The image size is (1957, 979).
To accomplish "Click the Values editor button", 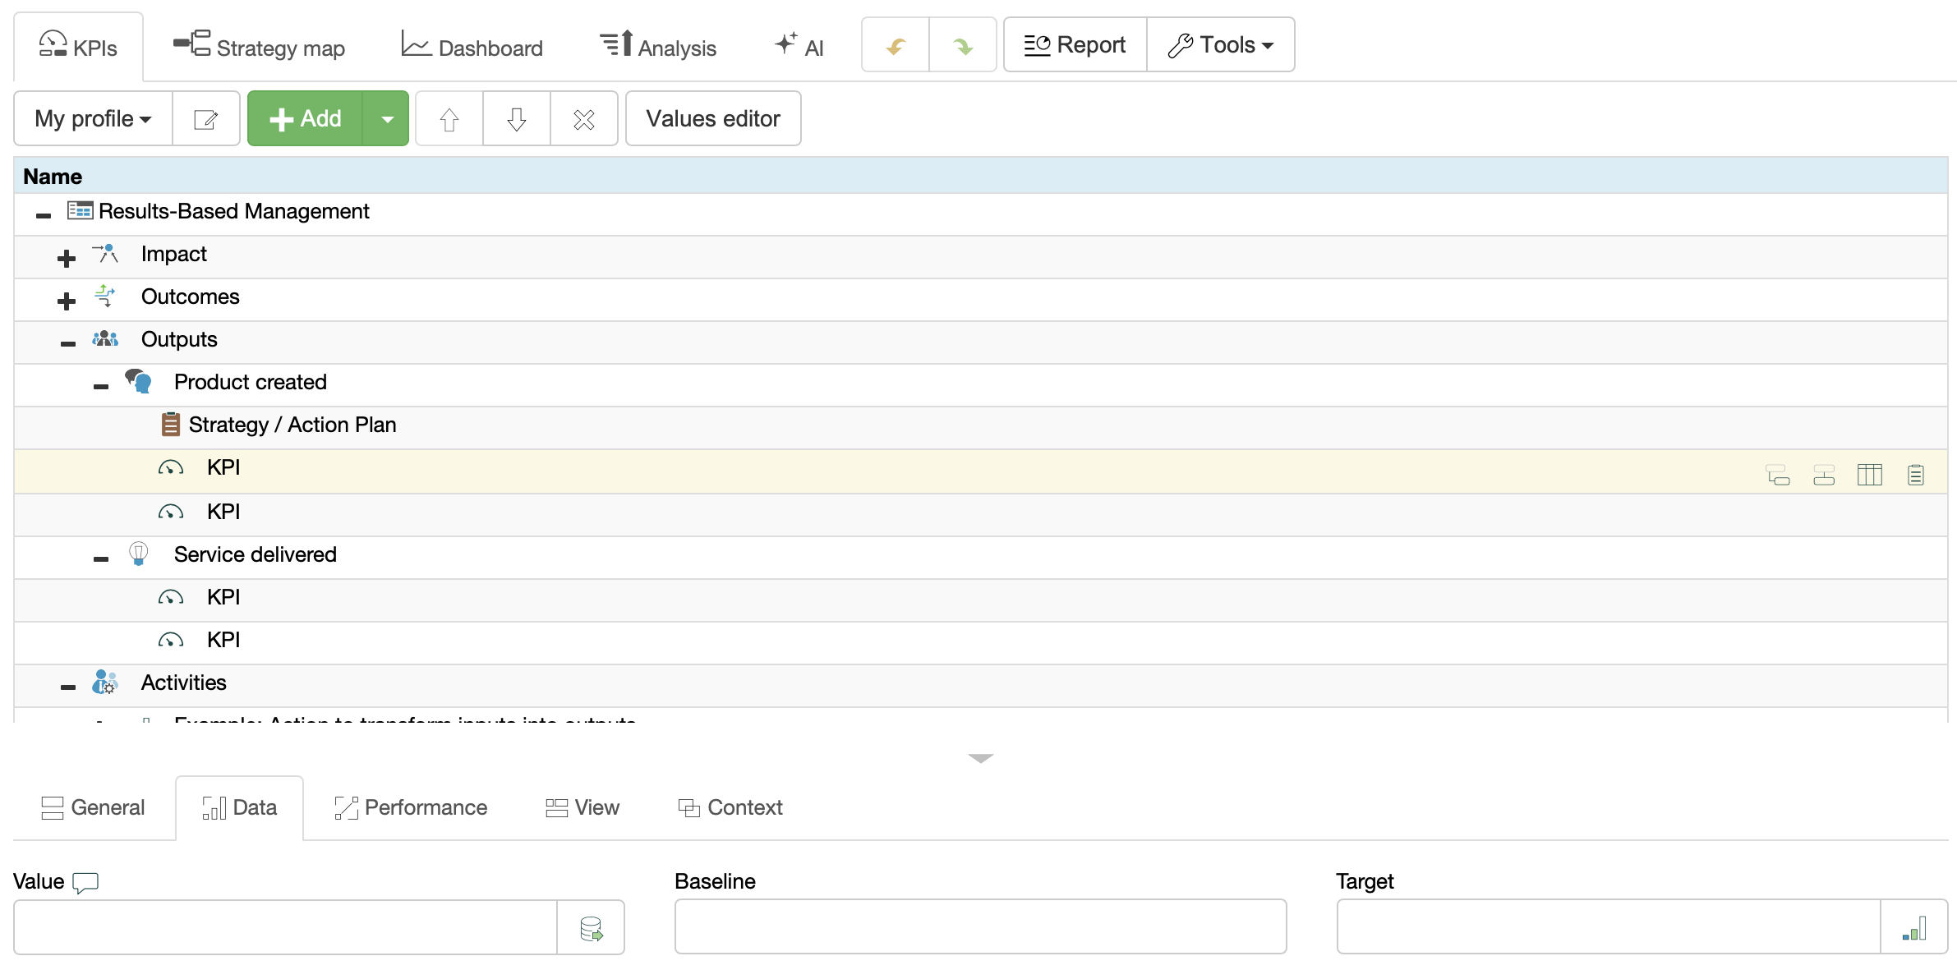I will 712,119.
